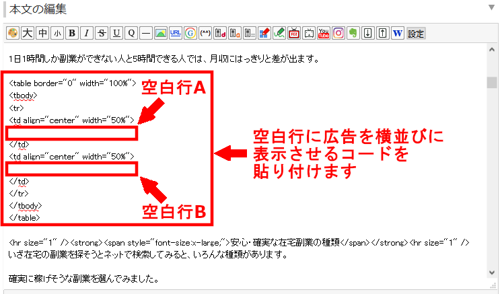Click the red eraser blocks icon
The height and width of the screenshot is (294, 500).
(264, 33)
